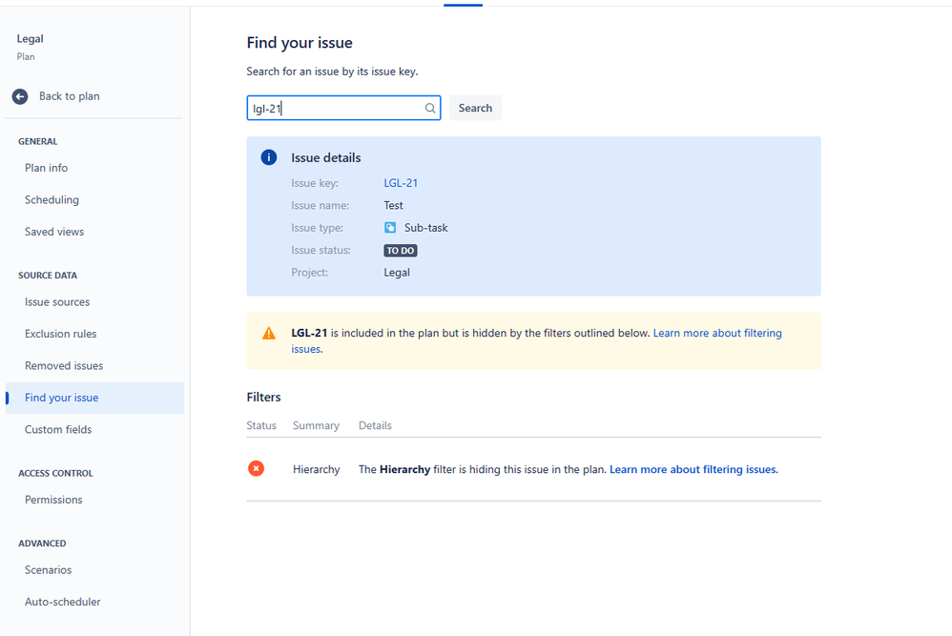Click the Find your issue page heading
952x636 pixels.
point(300,43)
